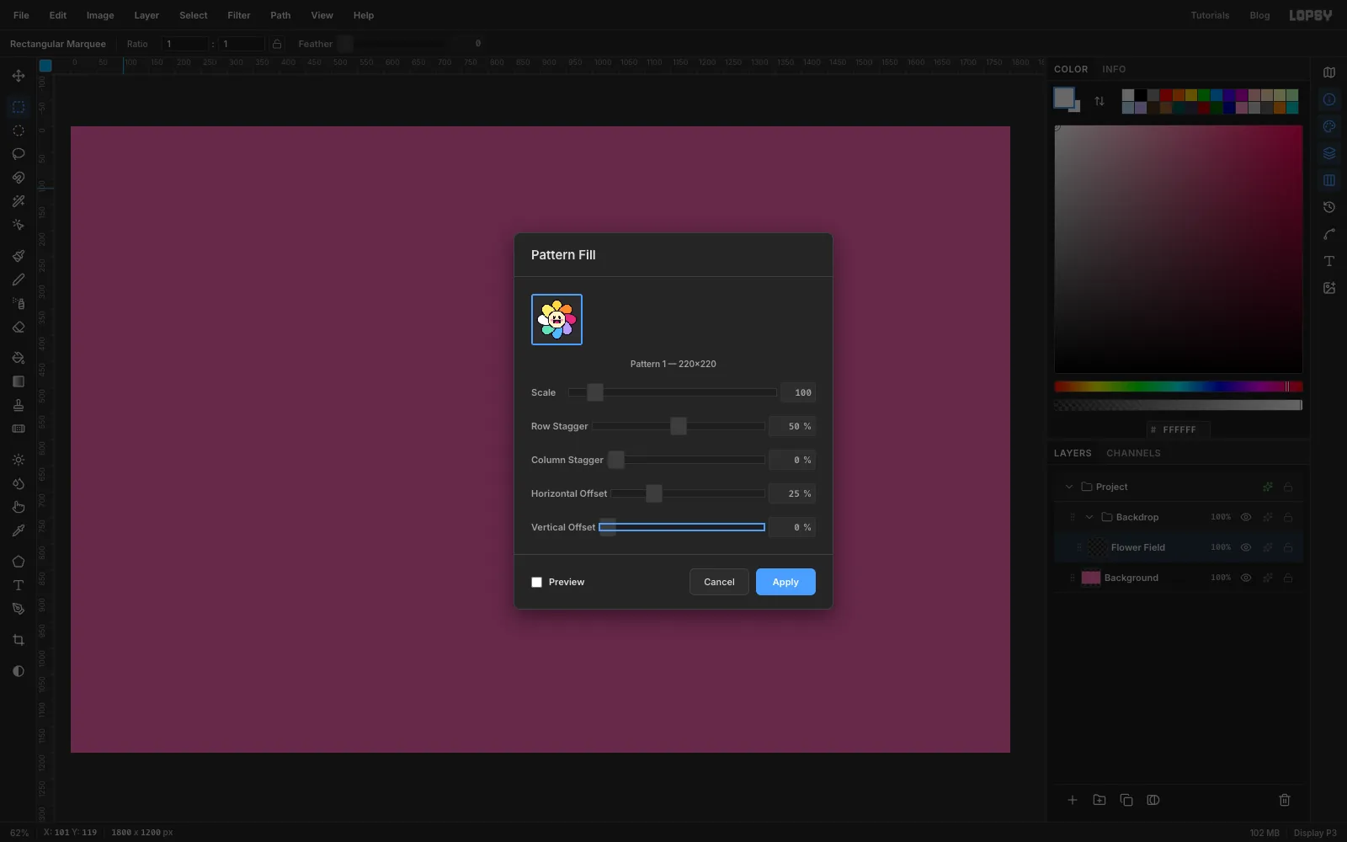Select the Gradient tool

19,381
